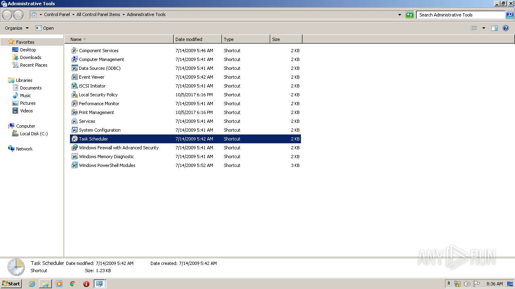Viewport: 515px width, 289px height.
Task: Select the Services shortcut icon
Action: 74,121
